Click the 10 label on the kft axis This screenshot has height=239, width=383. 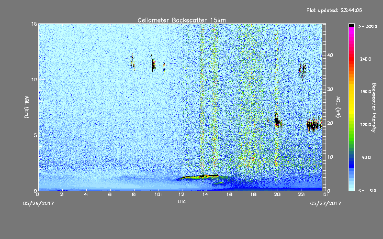(x=330, y=157)
